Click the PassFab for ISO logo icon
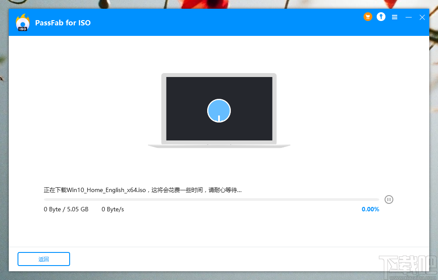438x280 pixels. pos(22,22)
